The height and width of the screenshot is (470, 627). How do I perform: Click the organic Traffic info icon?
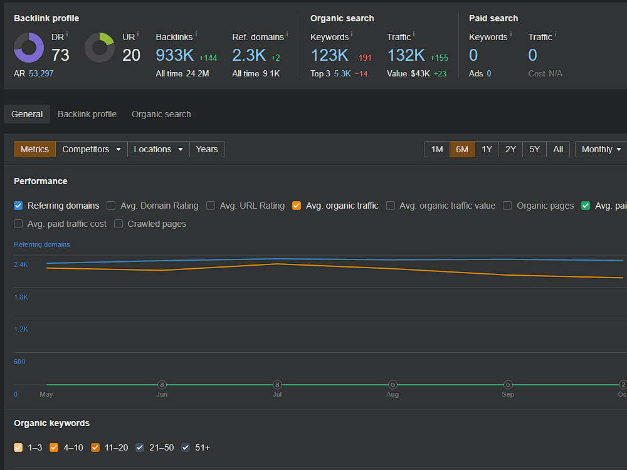click(x=413, y=34)
